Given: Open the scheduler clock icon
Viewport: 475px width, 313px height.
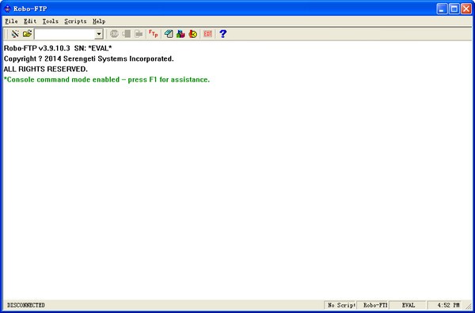Looking at the screenshot, I should coord(193,34).
